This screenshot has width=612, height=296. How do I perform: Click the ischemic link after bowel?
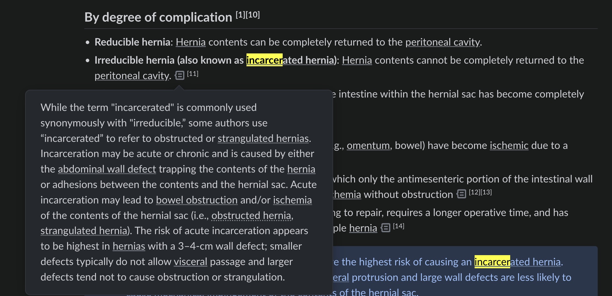click(x=509, y=145)
